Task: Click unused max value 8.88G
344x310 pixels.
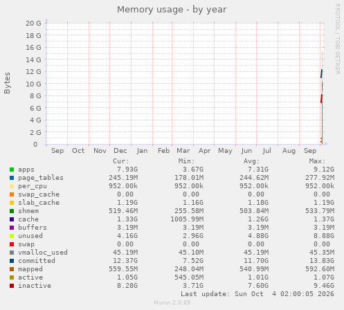Action: 324,236
